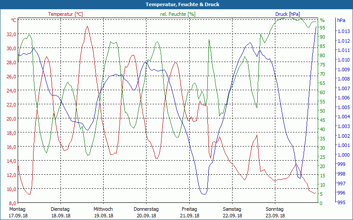Viewport: 353px width, 220px height.
Task: Click green humidity axis value 25
Action: tap(322, 157)
